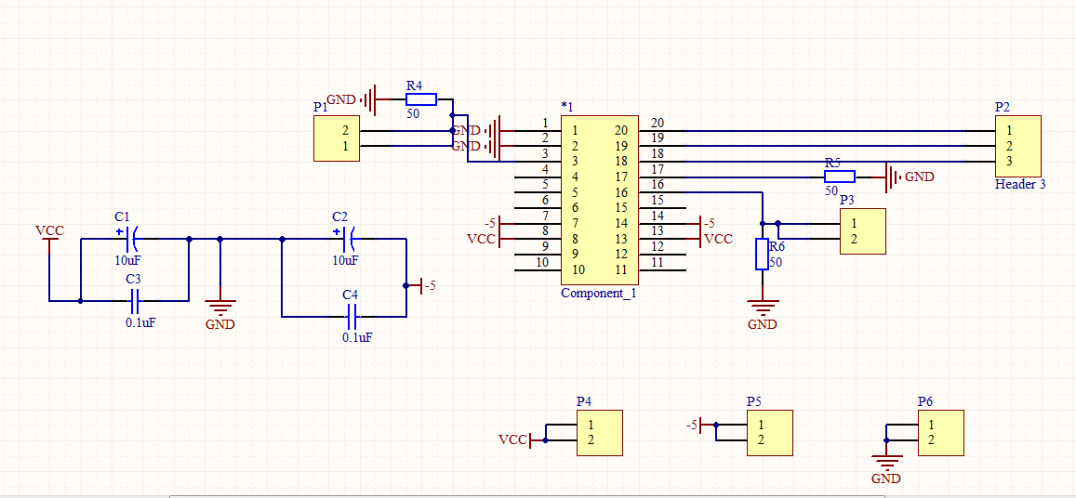Select the P5 connector body

(770, 433)
